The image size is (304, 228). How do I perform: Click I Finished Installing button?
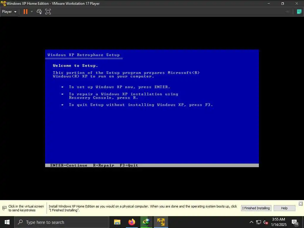pyautogui.click(x=256, y=208)
